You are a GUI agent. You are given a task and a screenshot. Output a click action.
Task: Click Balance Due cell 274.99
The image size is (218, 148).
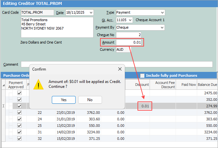point(207,106)
